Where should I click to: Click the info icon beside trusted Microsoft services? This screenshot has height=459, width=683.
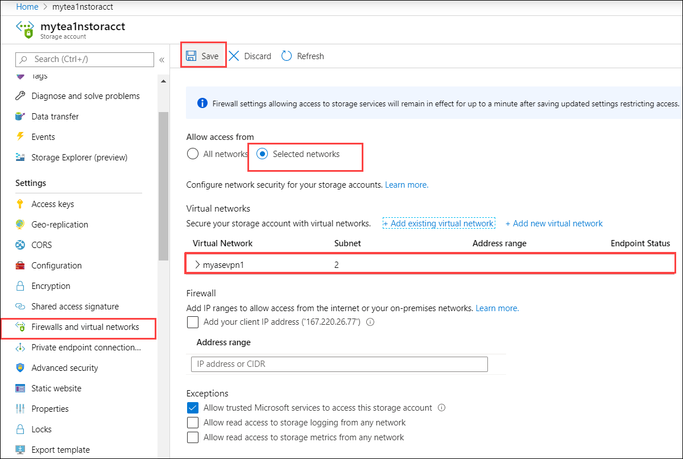[x=442, y=408]
